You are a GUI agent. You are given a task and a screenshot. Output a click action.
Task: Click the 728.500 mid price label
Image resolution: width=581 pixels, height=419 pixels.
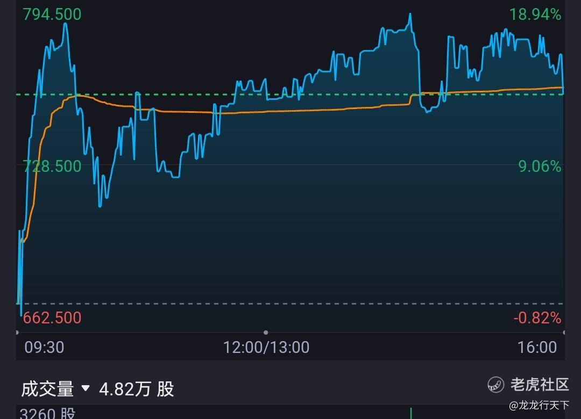[x=52, y=166]
